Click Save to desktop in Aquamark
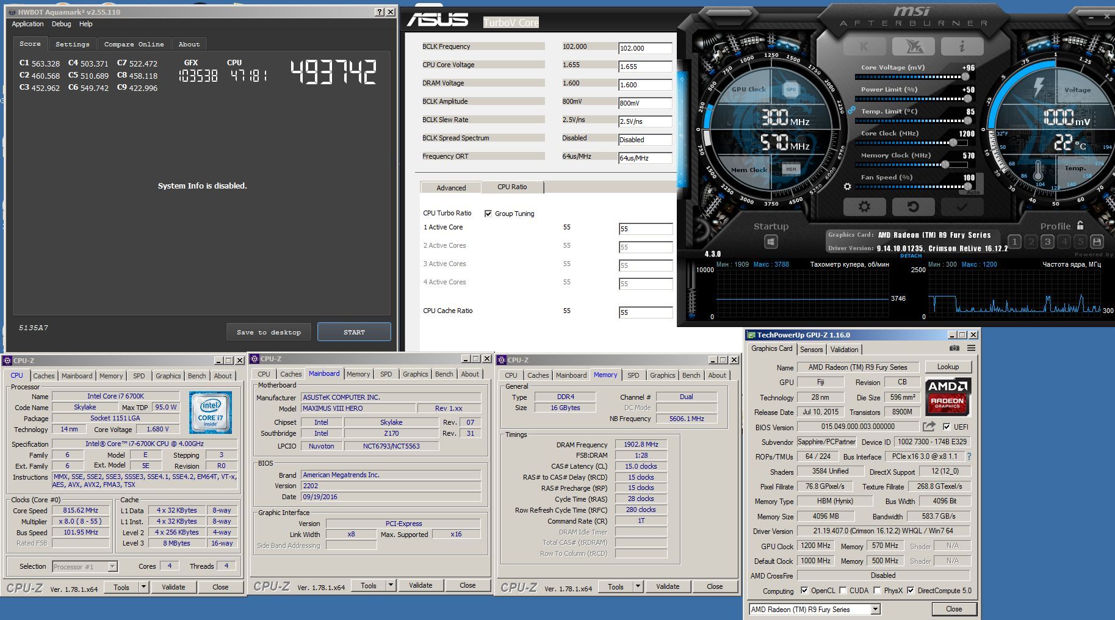Image resolution: width=1115 pixels, height=620 pixels. click(x=269, y=332)
